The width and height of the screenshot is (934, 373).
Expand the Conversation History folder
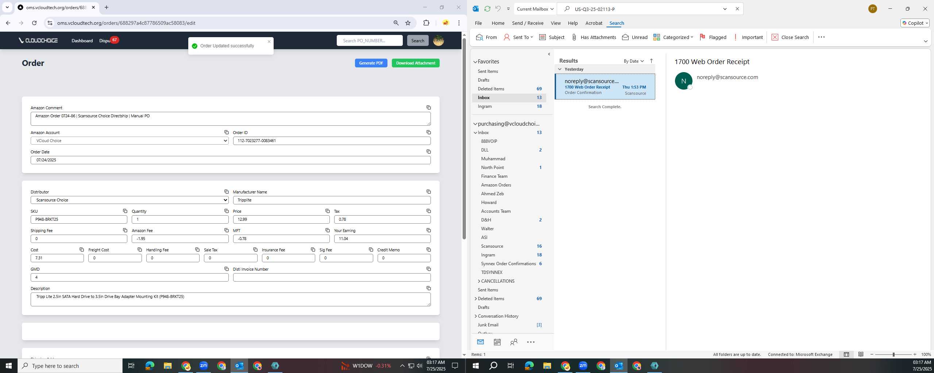click(475, 316)
